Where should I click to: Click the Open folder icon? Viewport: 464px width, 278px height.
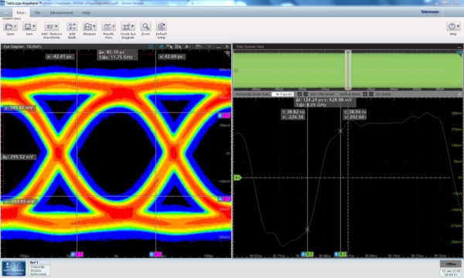tap(9, 26)
